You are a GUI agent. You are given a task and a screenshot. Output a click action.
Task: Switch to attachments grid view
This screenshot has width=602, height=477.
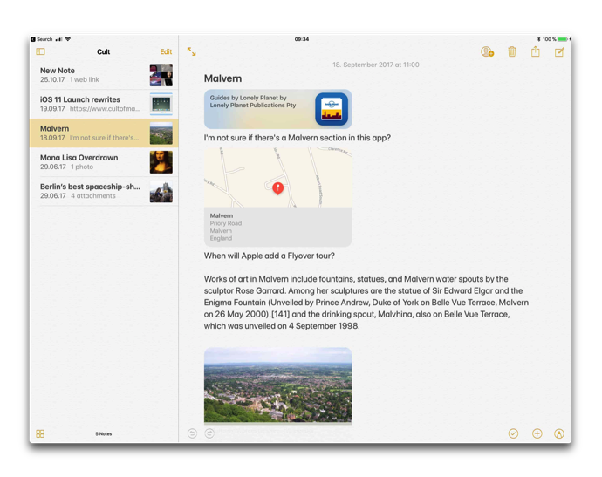tap(40, 433)
